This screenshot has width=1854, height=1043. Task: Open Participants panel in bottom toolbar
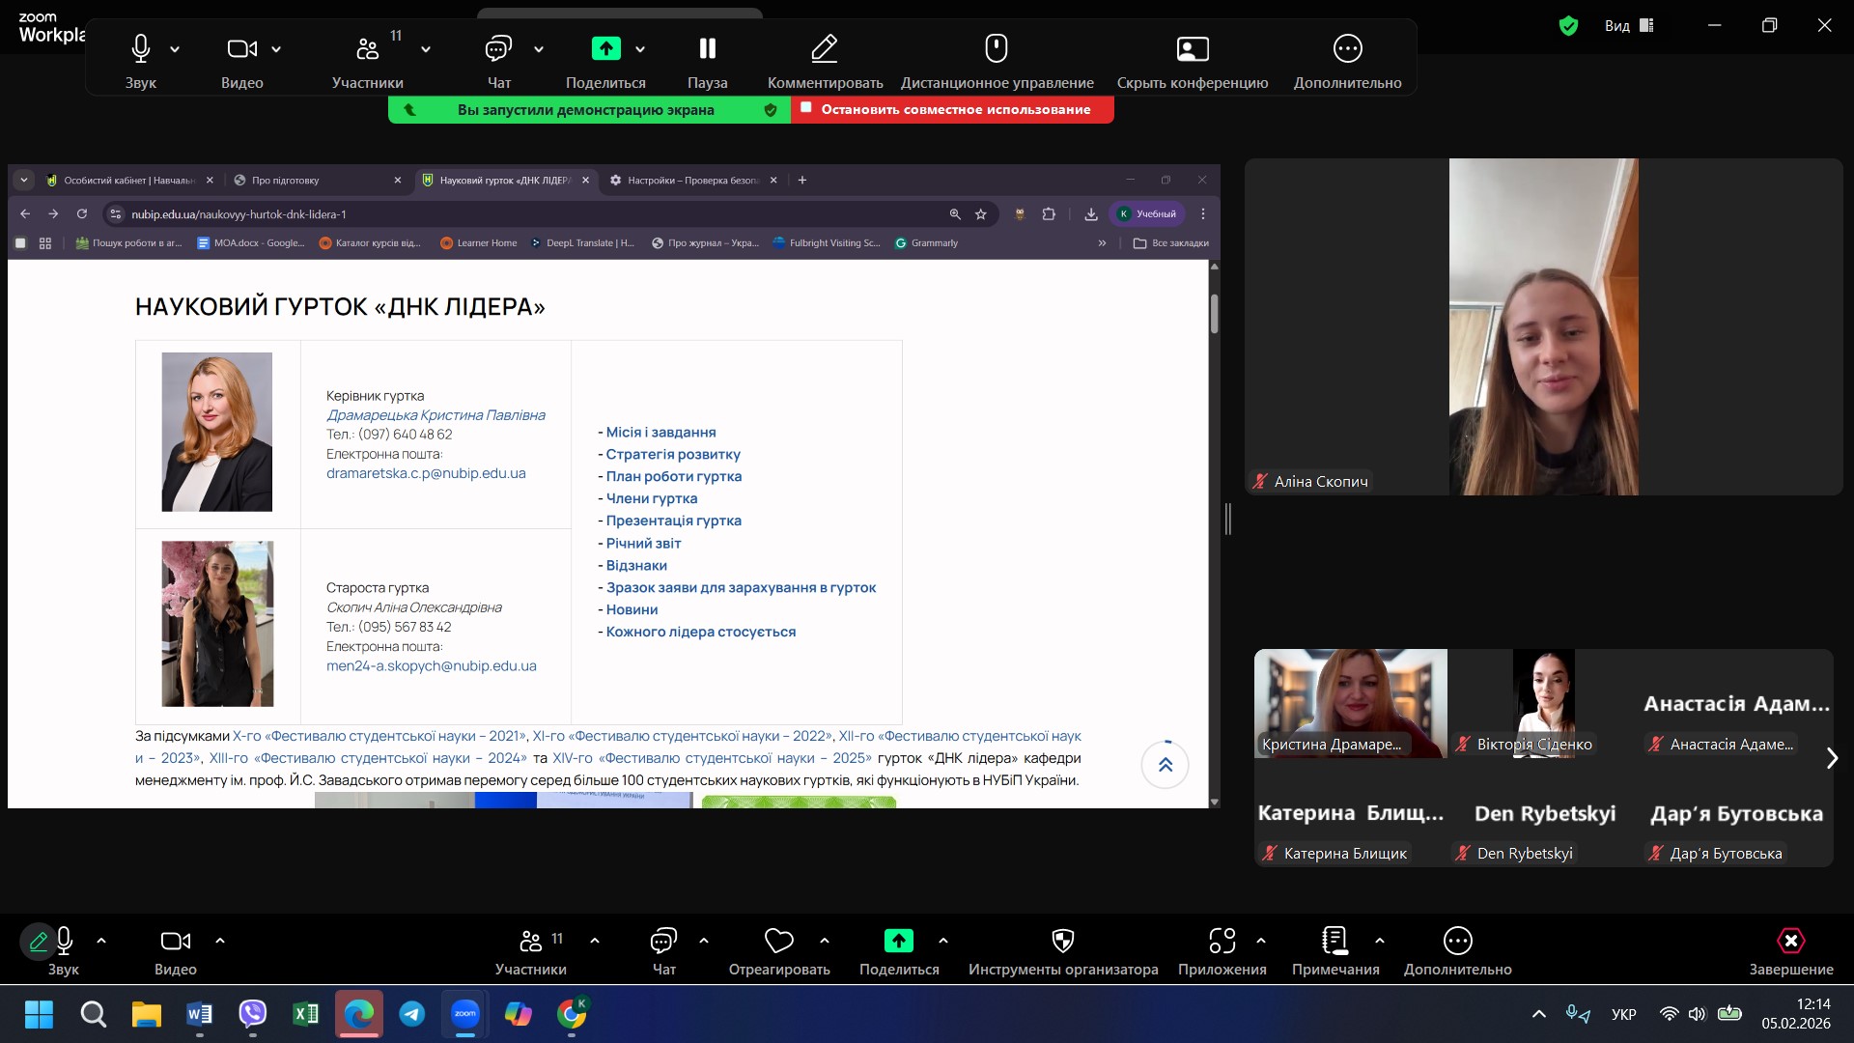pos(530,941)
